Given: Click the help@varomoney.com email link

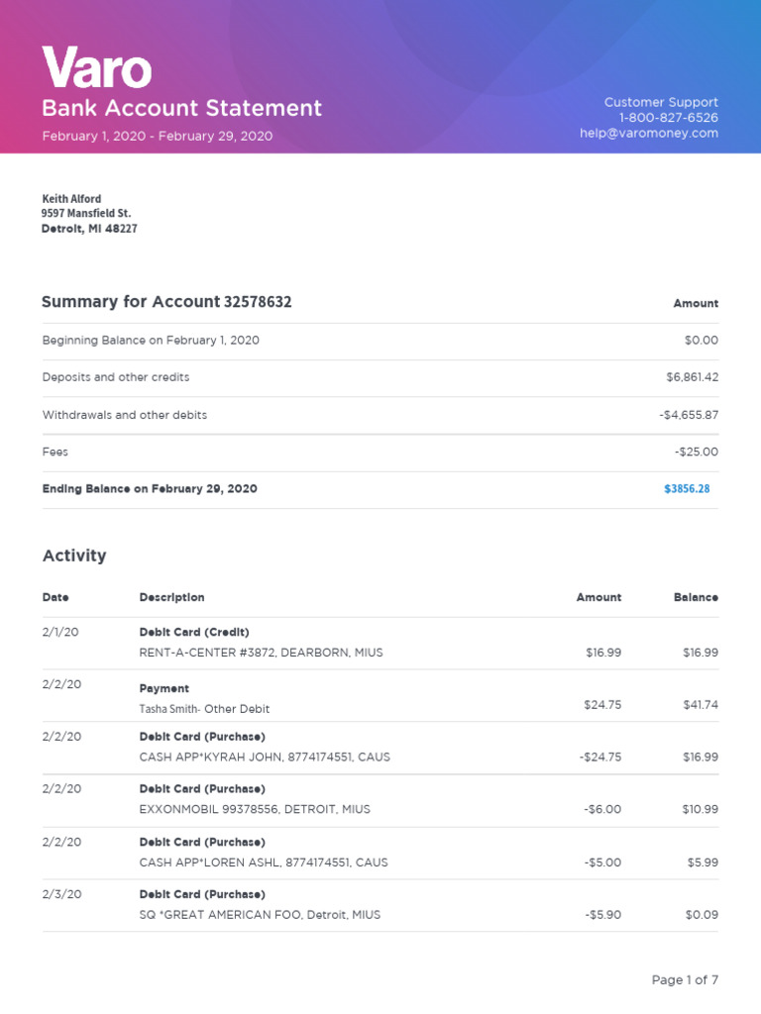Looking at the screenshot, I should click(x=649, y=134).
